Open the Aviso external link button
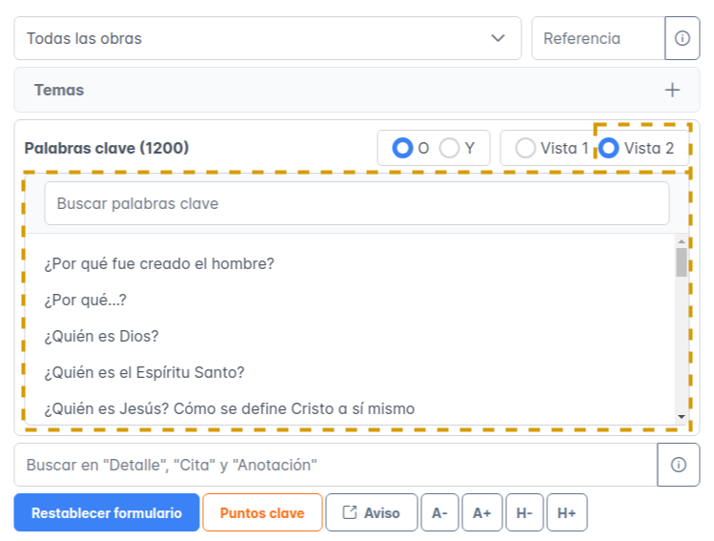This screenshot has height=541, width=714. [371, 512]
